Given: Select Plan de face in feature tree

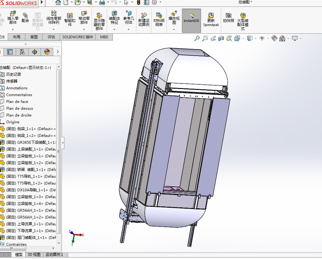Looking at the screenshot, I should [17, 102].
